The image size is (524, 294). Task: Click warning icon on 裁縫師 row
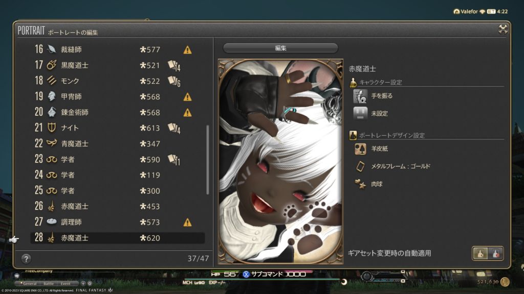tap(187, 50)
